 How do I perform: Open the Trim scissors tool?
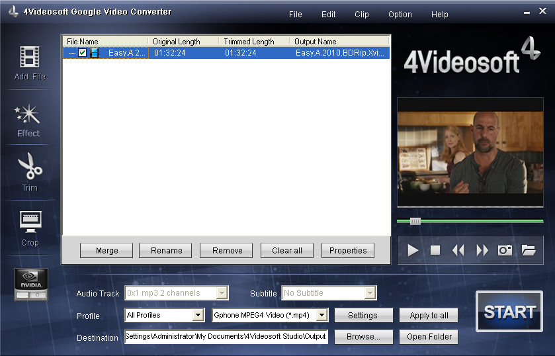[x=30, y=172]
